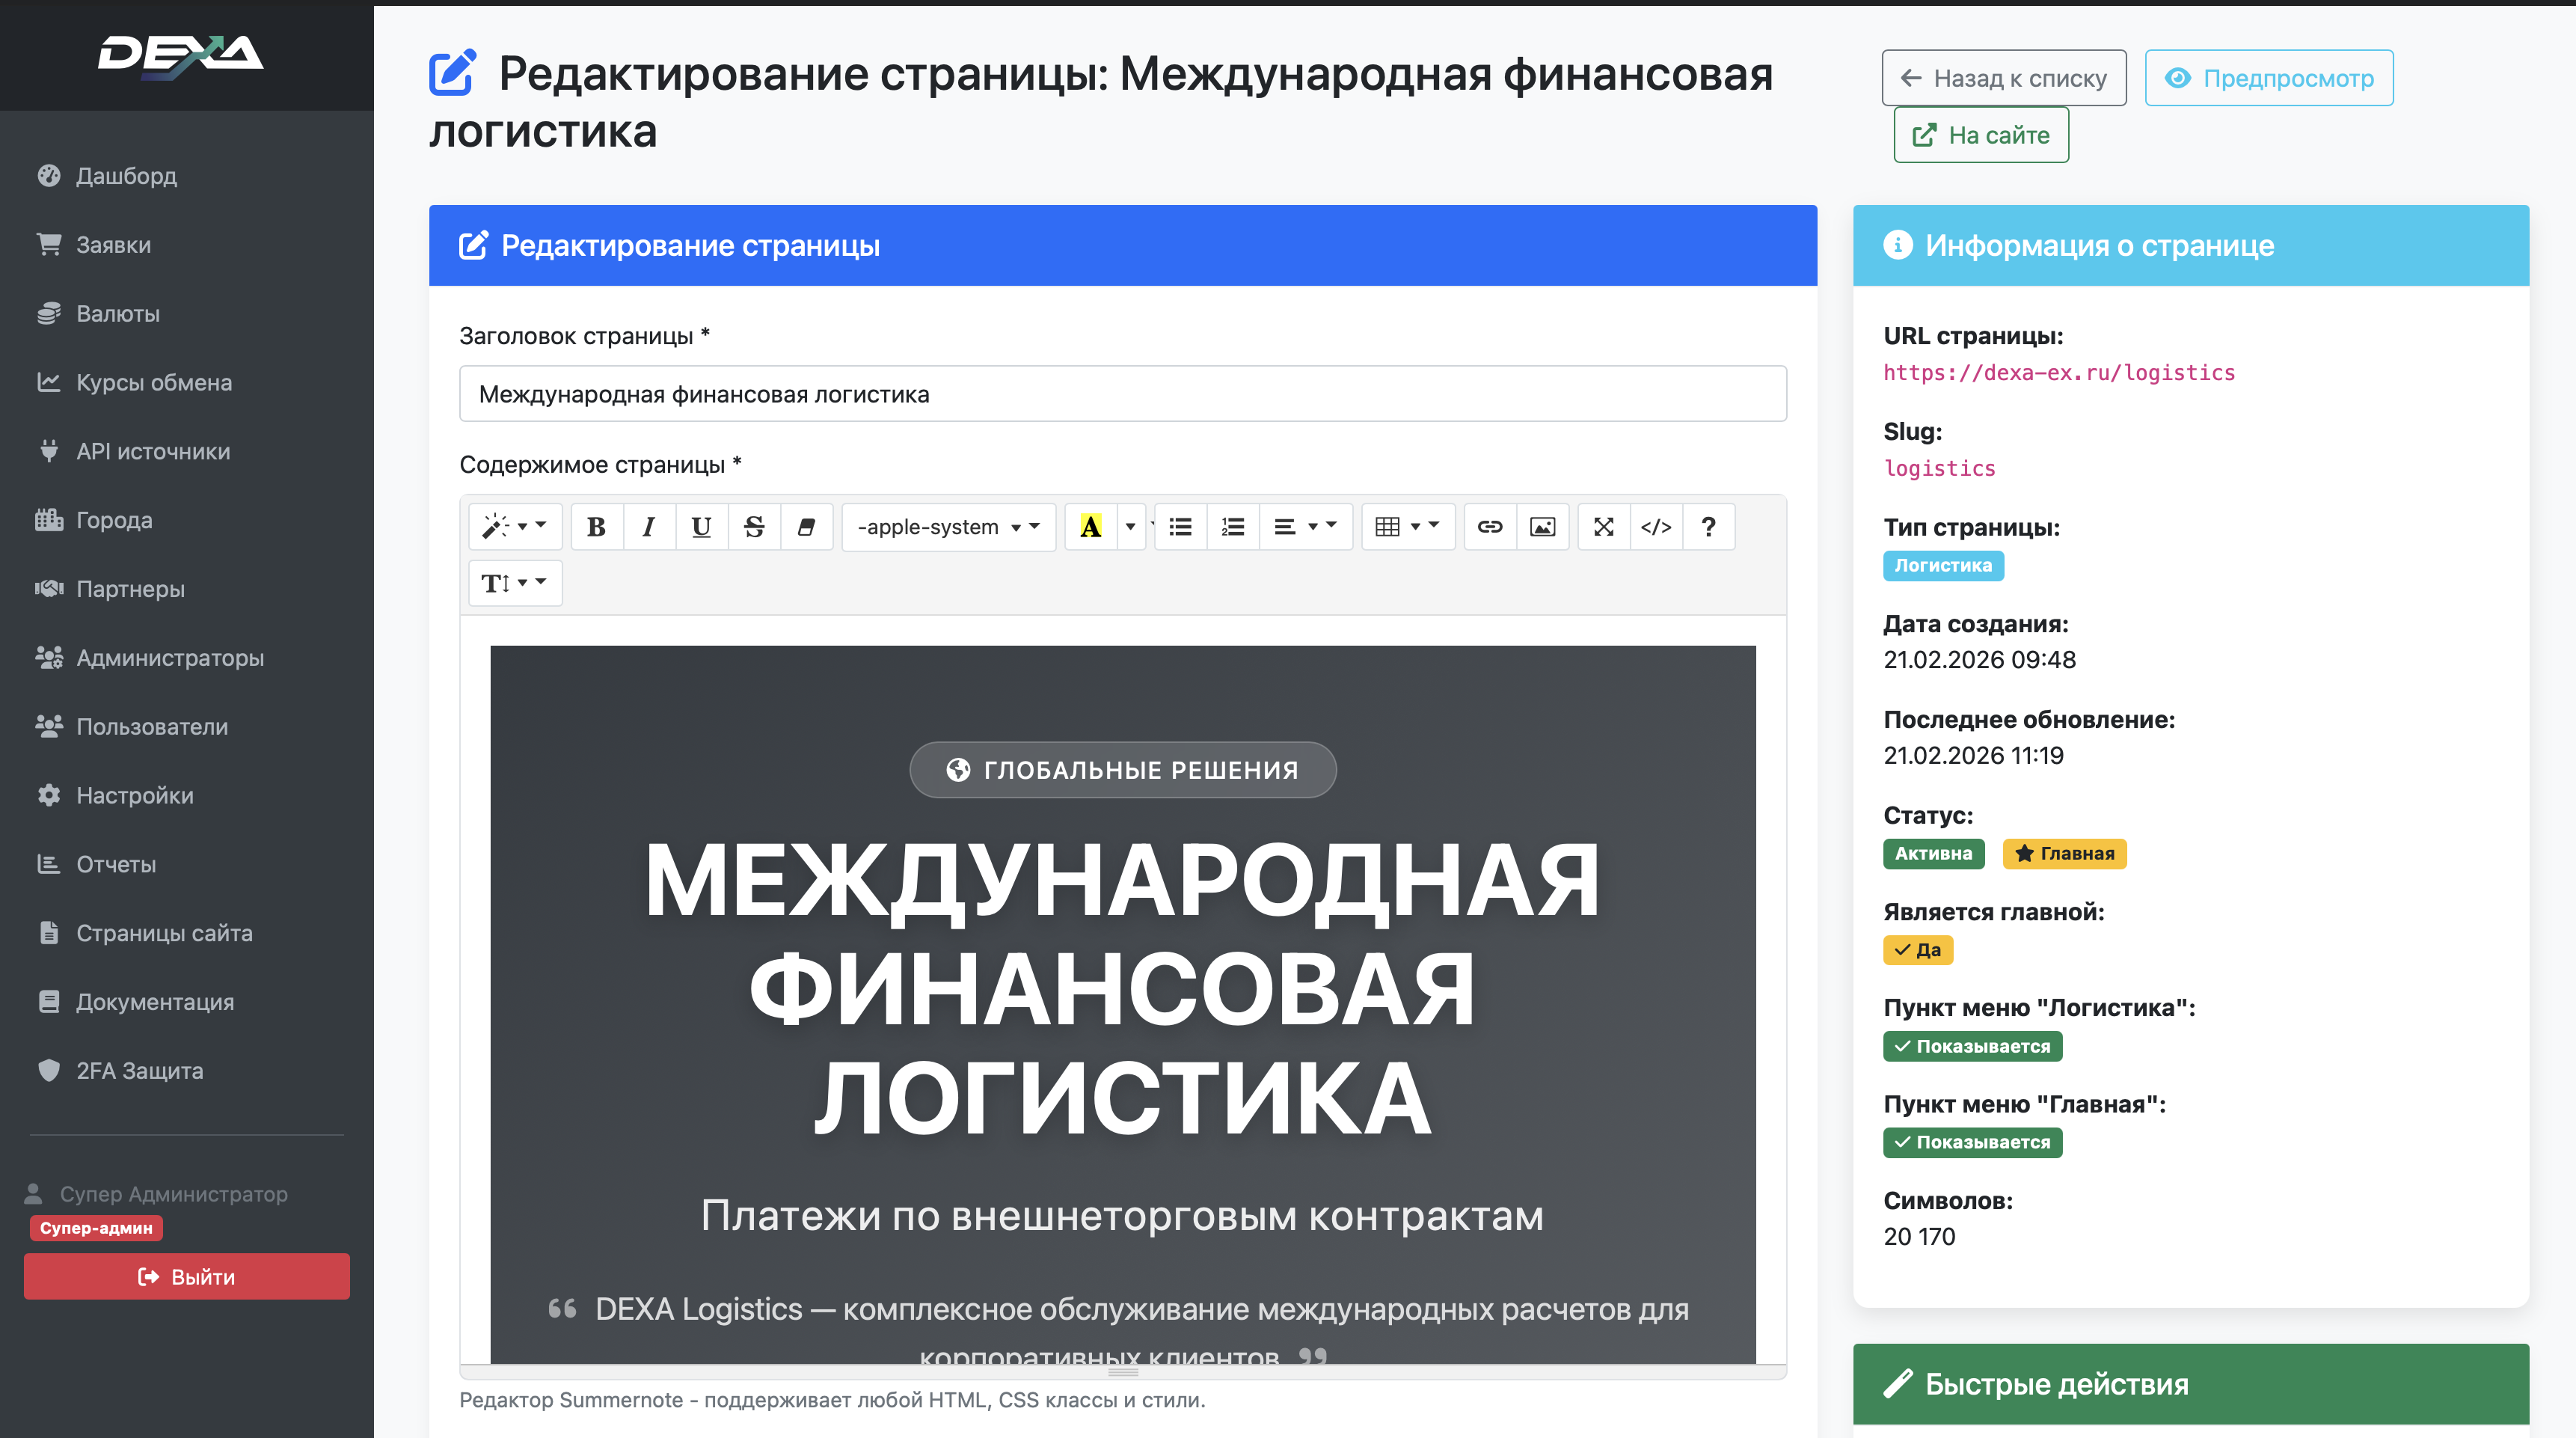The width and height of the screenshot is (2576, 1438).
Task: Choose font family from -apple-system dropdown
Action: coord(948,527)
